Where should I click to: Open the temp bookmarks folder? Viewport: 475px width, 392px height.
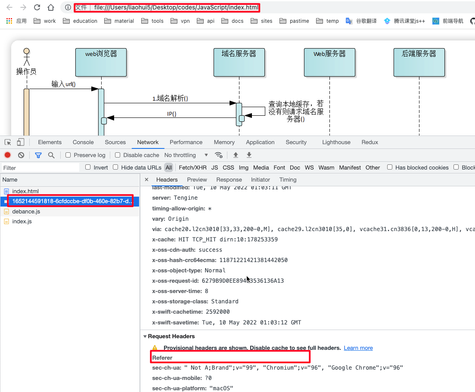[x=327, y=21]
